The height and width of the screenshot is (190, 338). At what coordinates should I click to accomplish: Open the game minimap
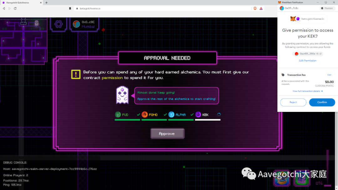point(23,41)
